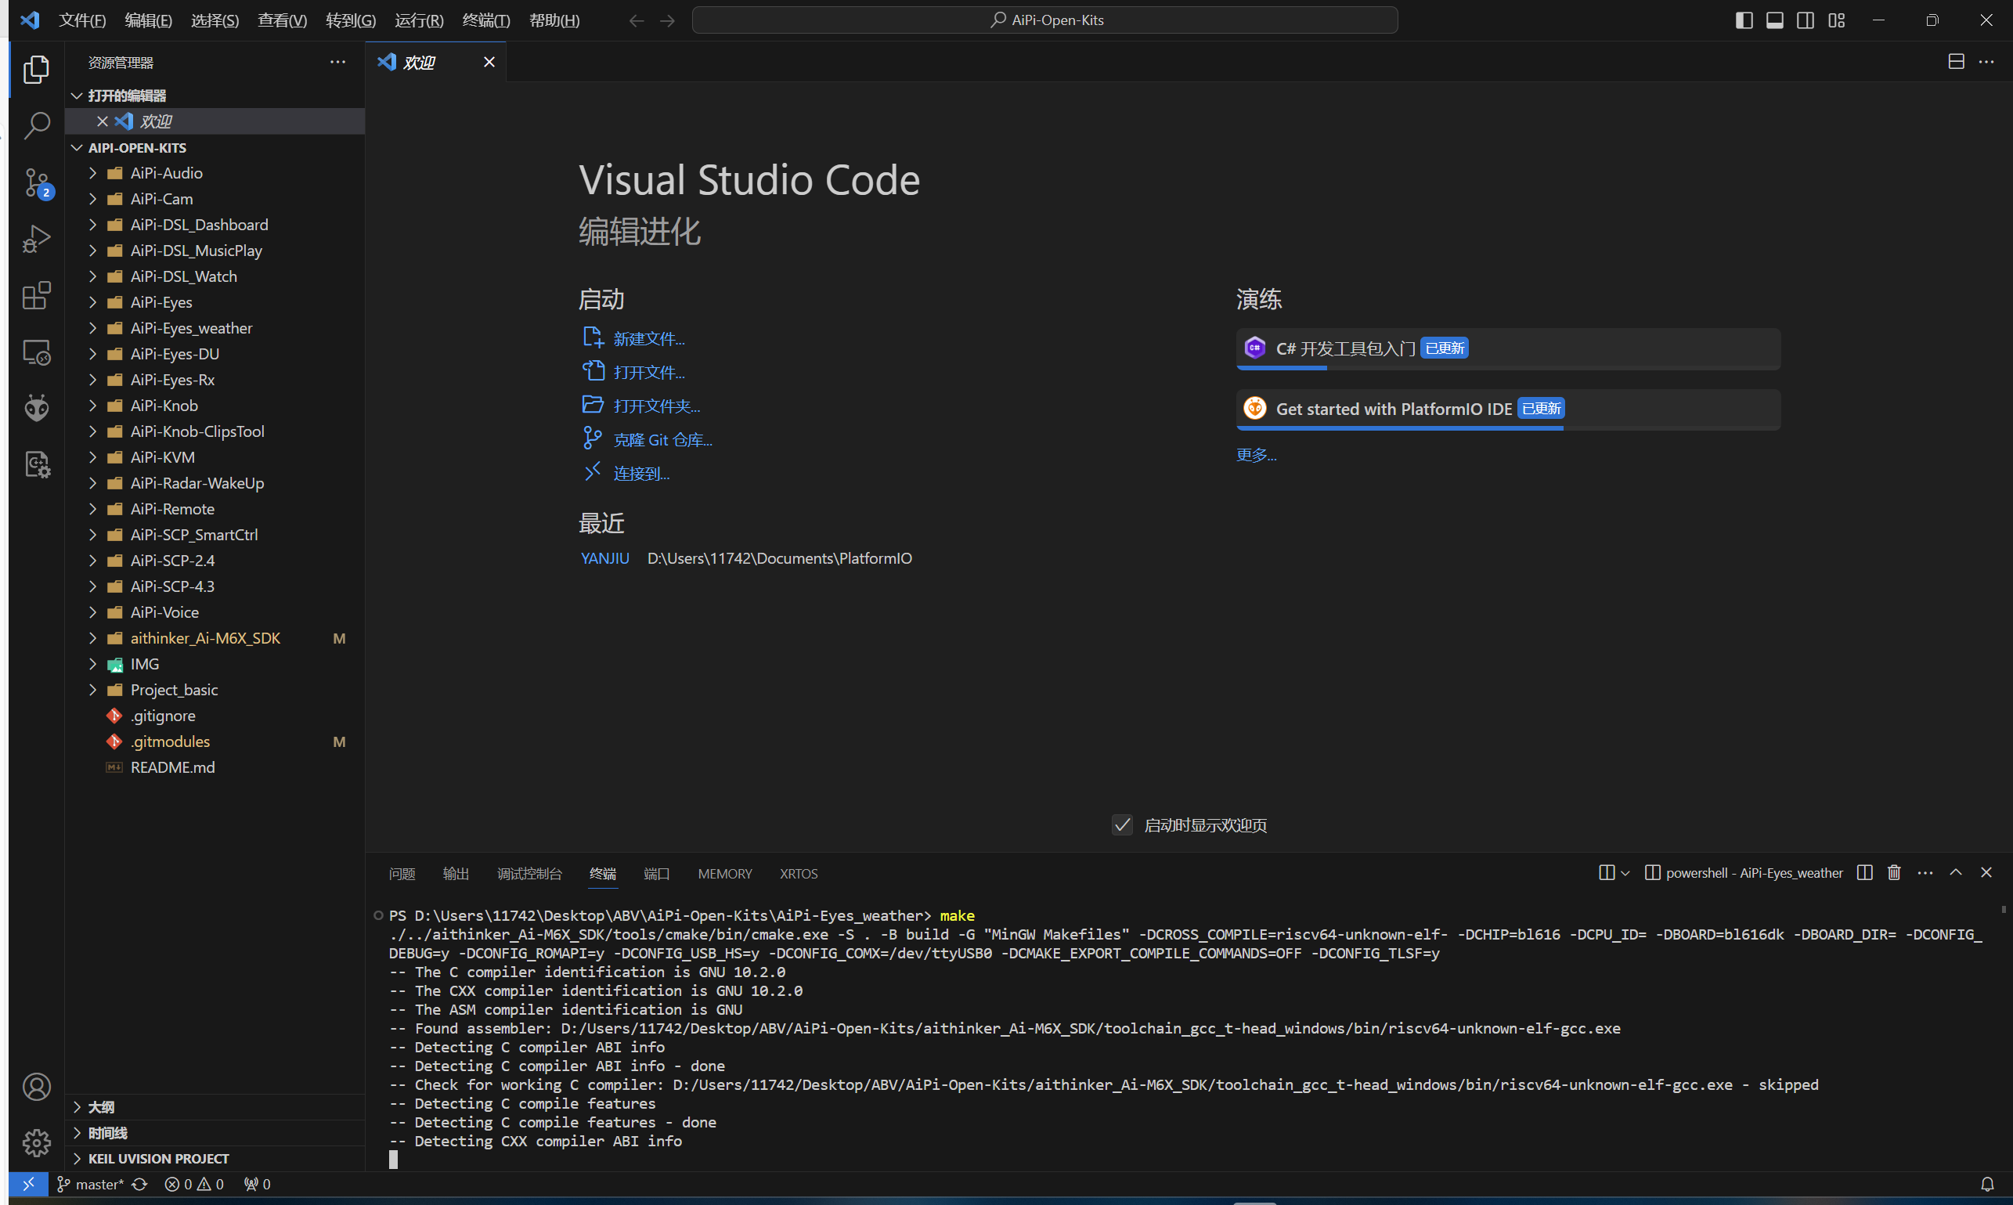The image size is (2013, 1205).
Task: Switch to the 调试控制台 tab
Action: (529, 874)
